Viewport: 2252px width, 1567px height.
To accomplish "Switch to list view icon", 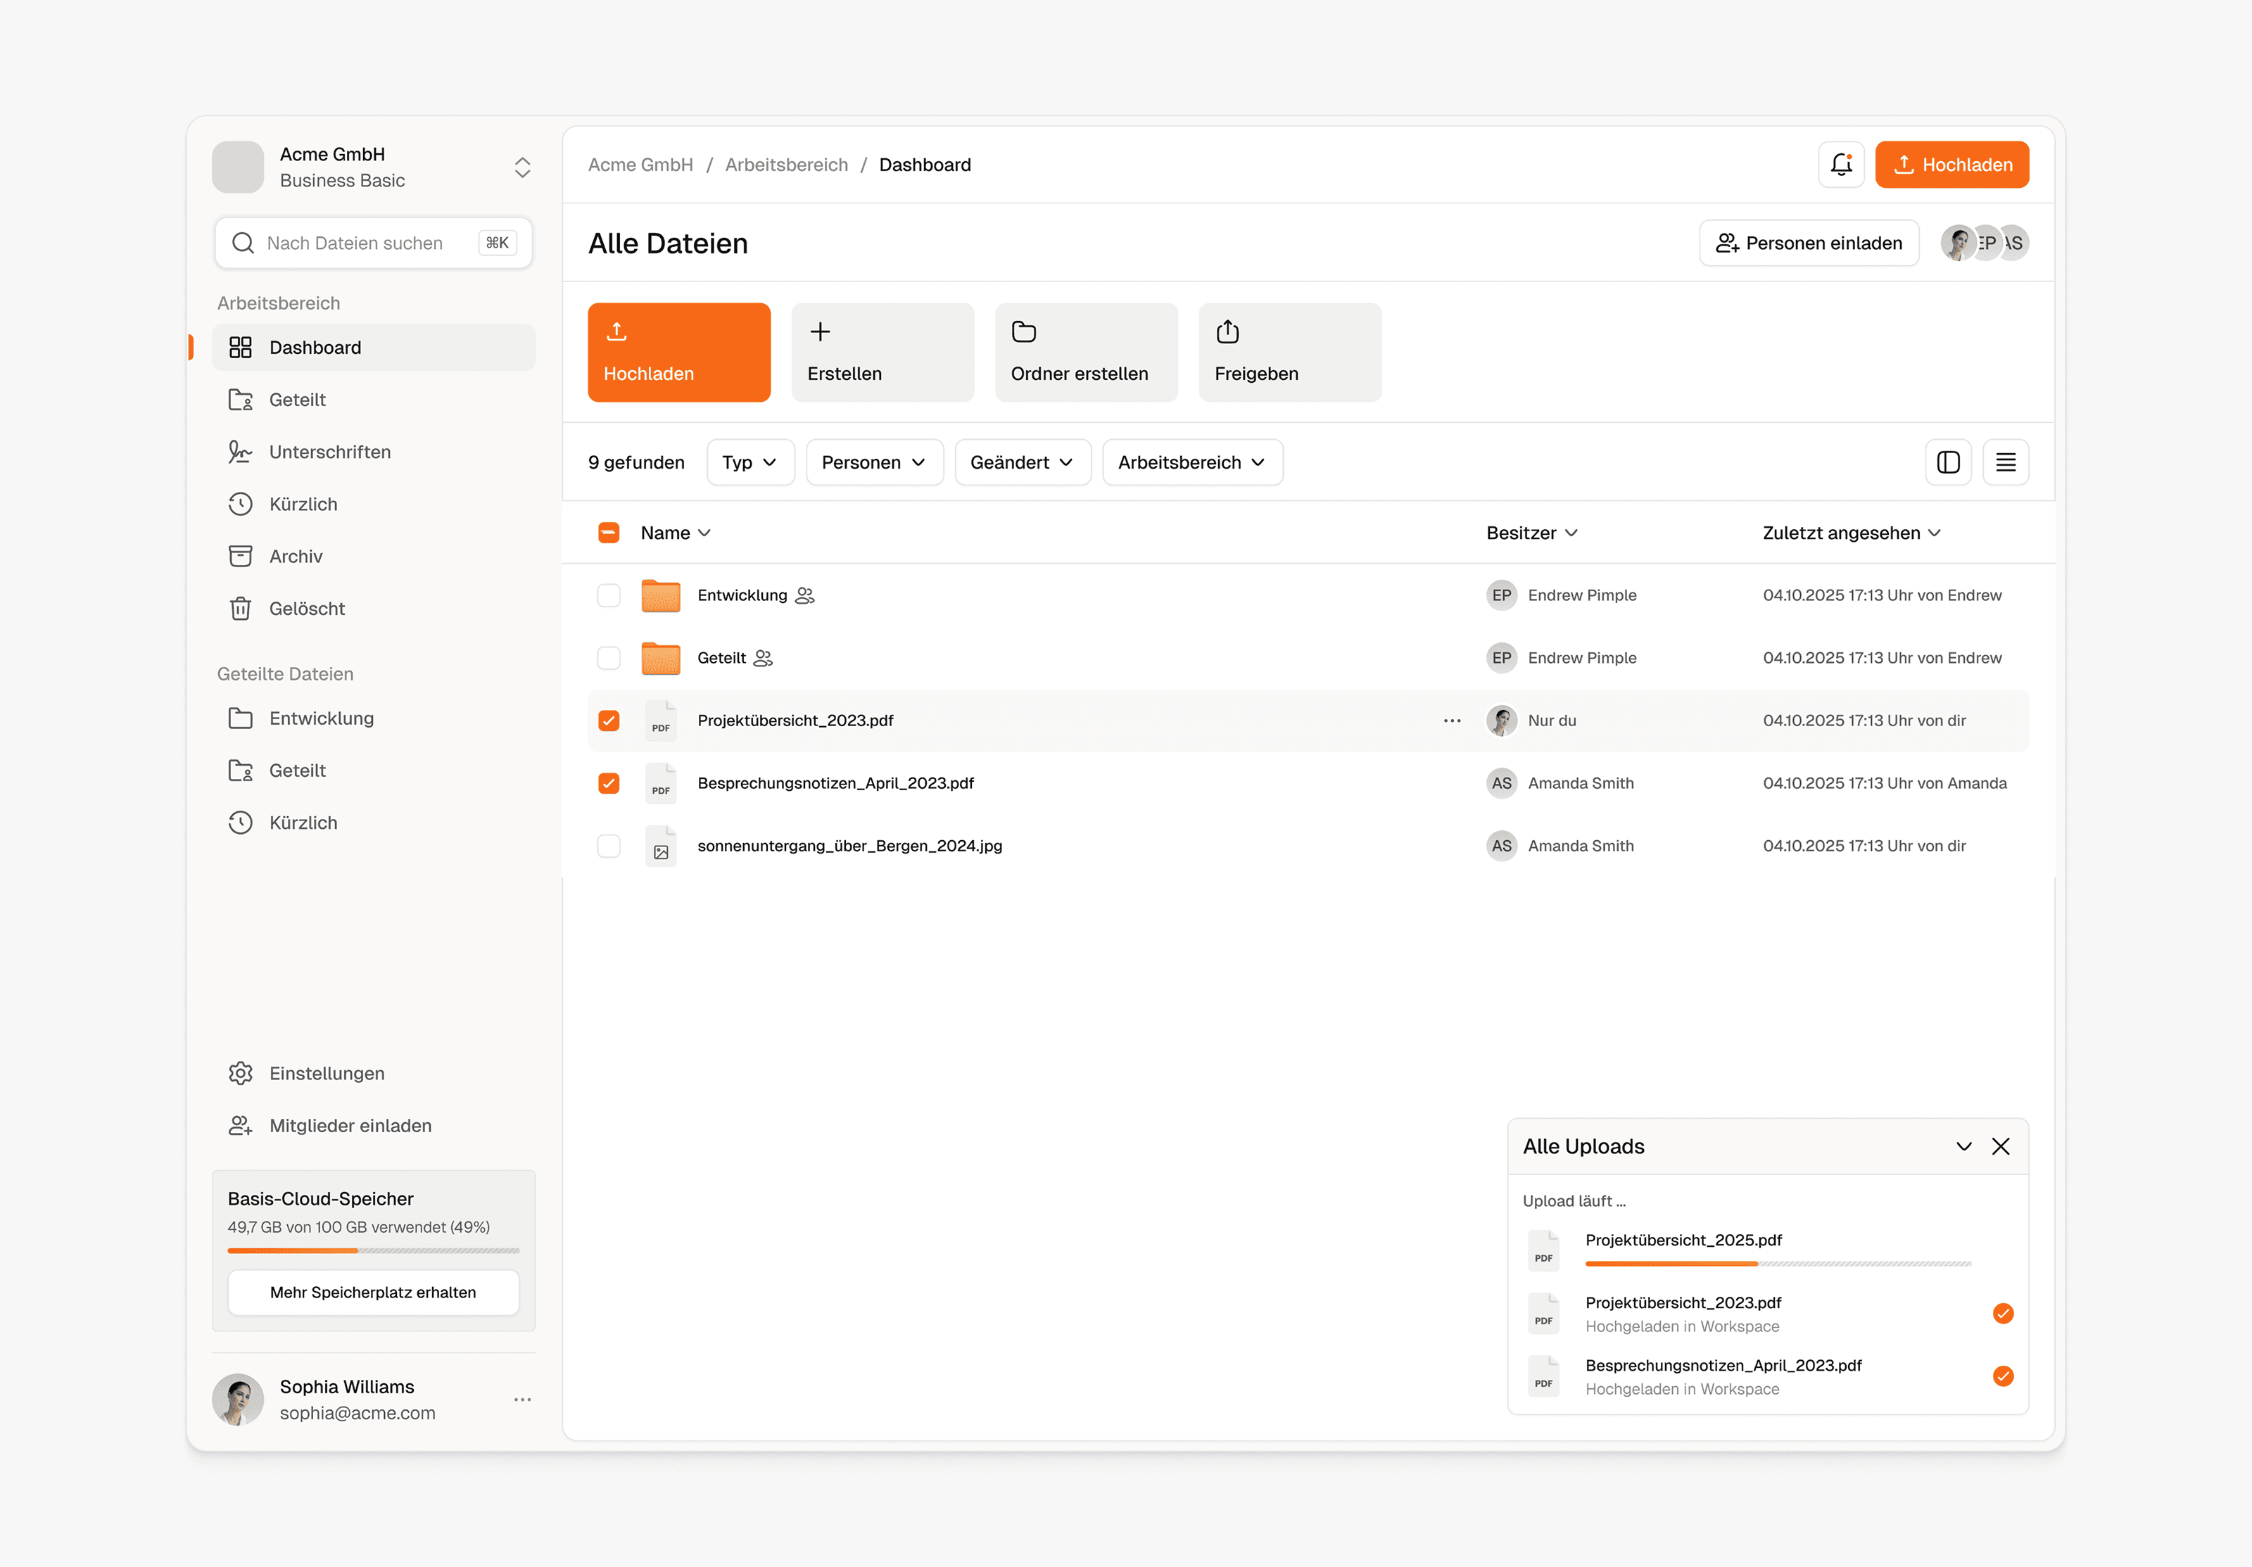I will click(2005, 462).
